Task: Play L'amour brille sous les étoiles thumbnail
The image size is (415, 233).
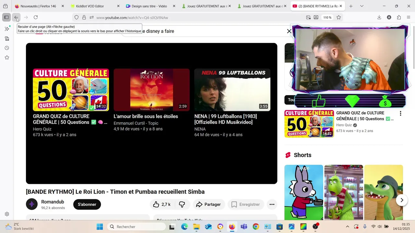Action: point(151,90)
